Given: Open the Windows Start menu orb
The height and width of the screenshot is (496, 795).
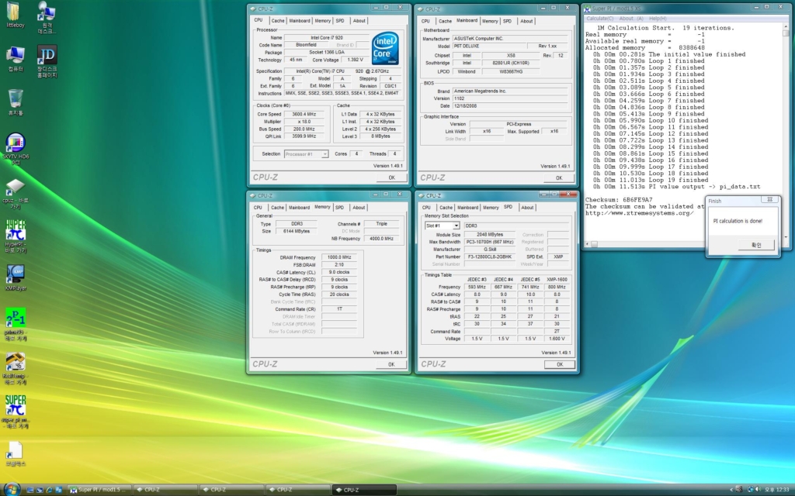Looking at the screenshot, I should click(x=11, y=489).
